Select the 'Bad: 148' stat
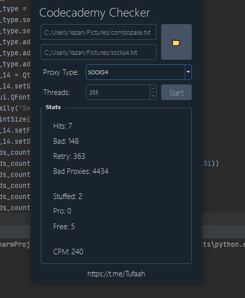 66,141
